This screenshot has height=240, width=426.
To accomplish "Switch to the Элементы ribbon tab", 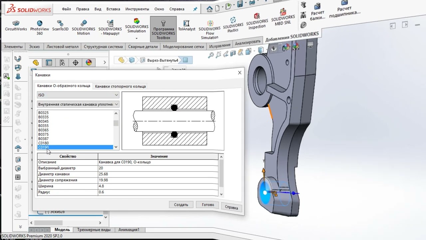I will pyautogui.click(x=13, y=47).
